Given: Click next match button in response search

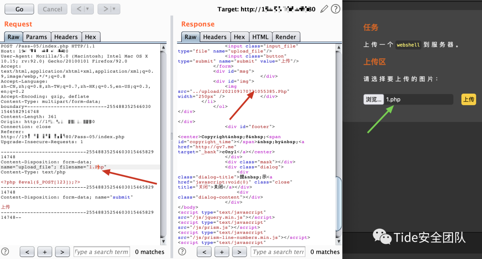Looking at the screenshot, I should pos(239,252).
